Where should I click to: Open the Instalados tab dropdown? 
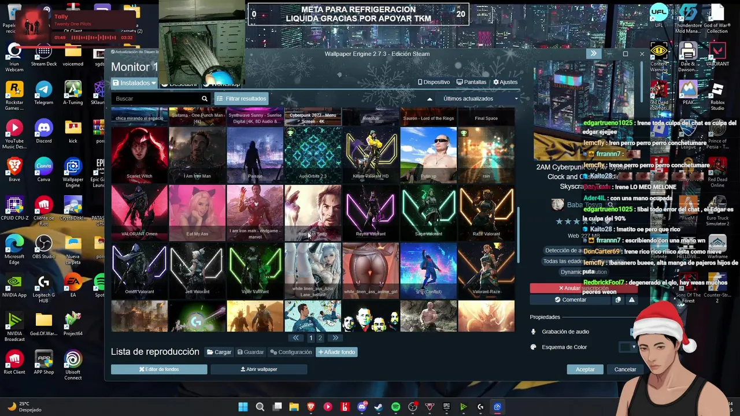point(135,83)
